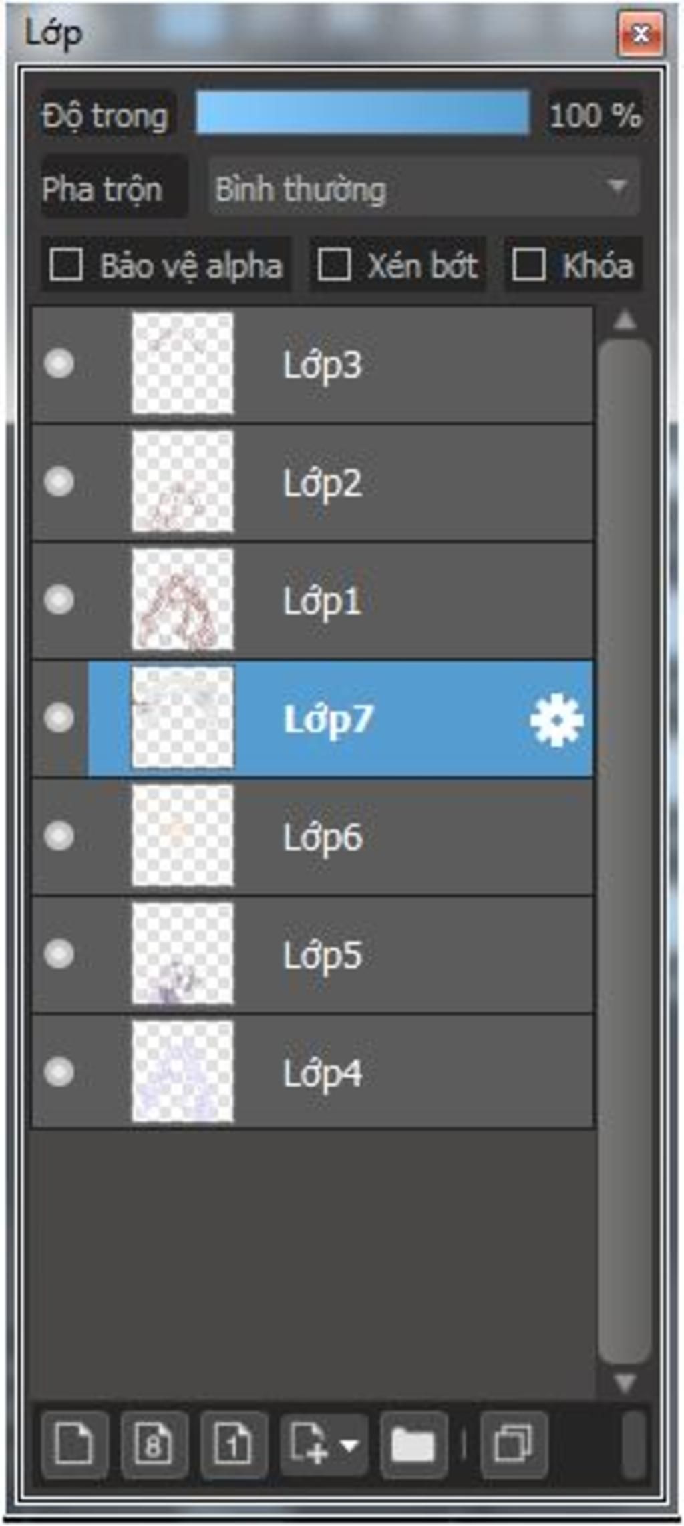Add a new 8-bit layer
The width and height of the screenshot is (684, 1526).
pyautogui.click(x=154, y=1444)
